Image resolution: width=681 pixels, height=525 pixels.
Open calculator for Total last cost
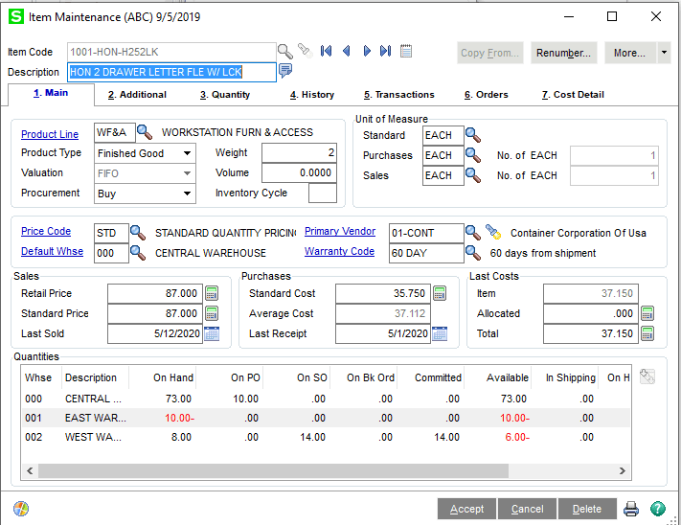[647, 333]
